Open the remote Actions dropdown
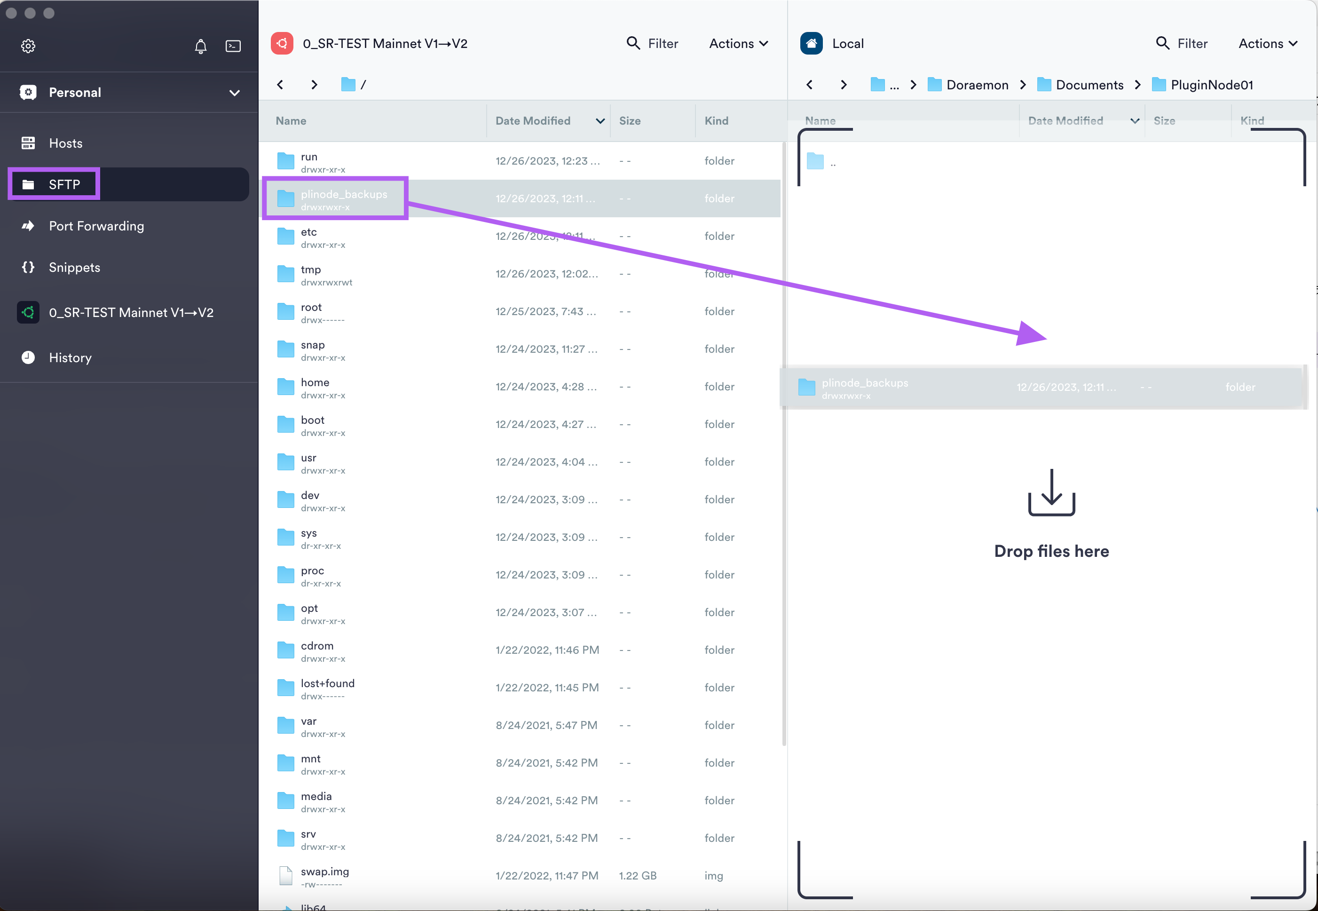This screenshot has width=1318, height=911. click(738, 43)
